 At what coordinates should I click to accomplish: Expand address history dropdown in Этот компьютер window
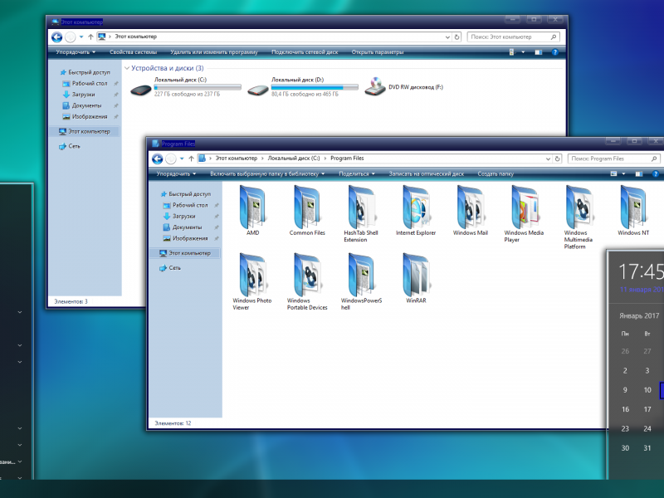click(447, 37)
